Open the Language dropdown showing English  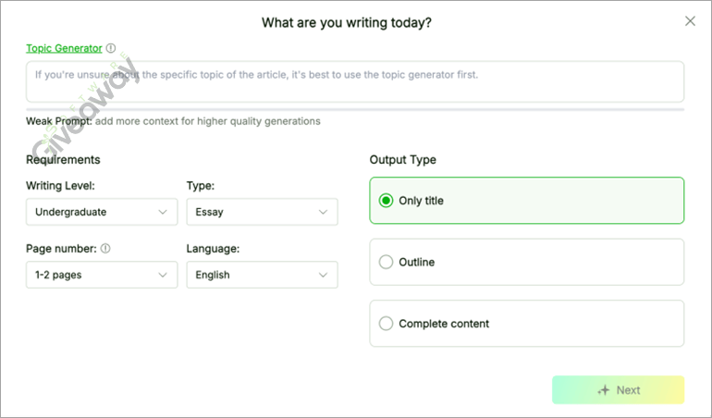click(x=262, y=275)
